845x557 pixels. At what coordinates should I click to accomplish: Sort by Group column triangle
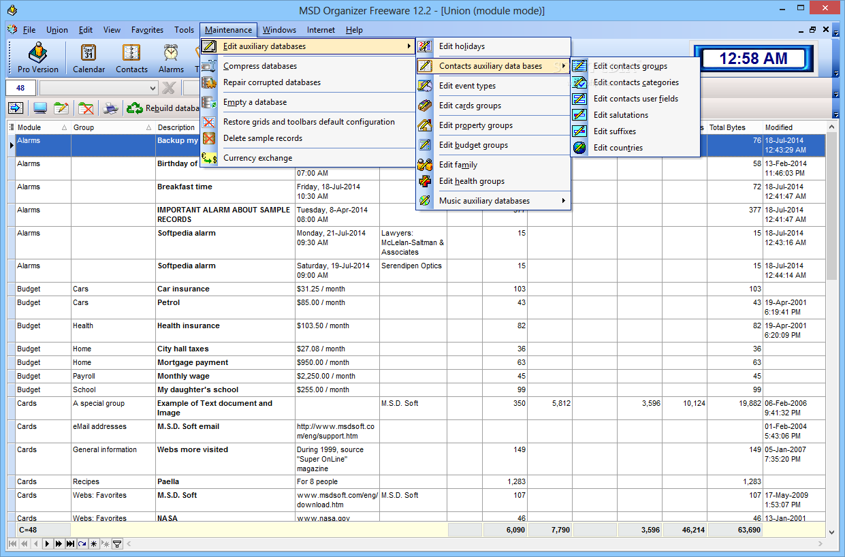pyautogui.click(x=148, y=127)
